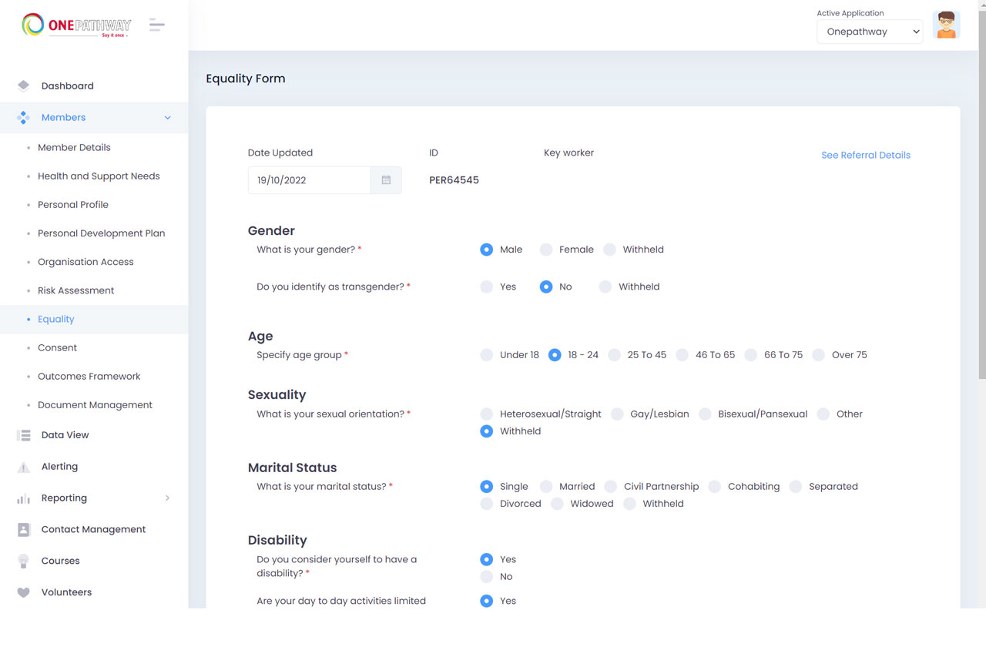Click the OnePathway logo

[76, 25]
